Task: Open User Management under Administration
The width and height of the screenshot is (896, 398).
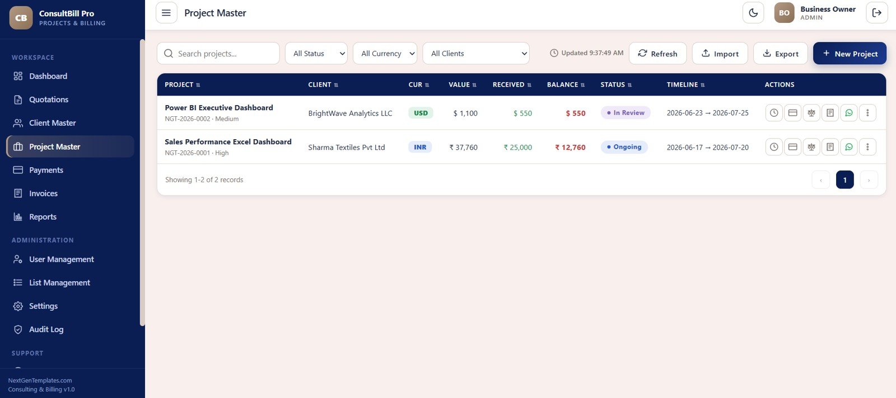Action: pos(70,259)
